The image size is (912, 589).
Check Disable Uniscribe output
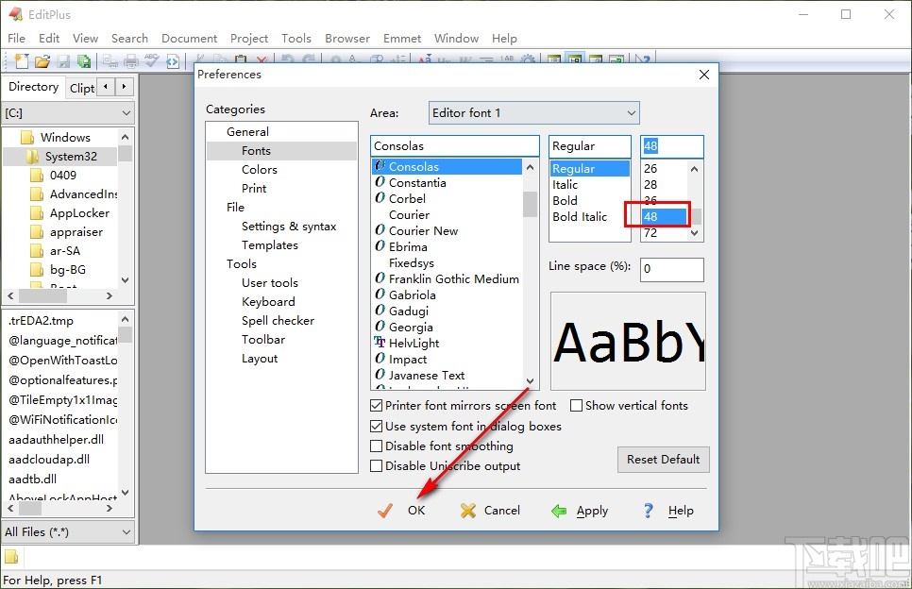[377, 465]
